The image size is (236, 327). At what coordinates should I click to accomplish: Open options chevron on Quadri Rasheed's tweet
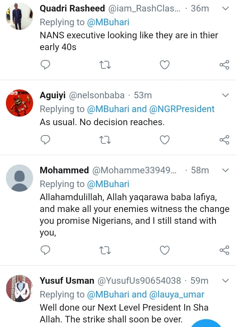pyautogui.click(x=226, y=9)
